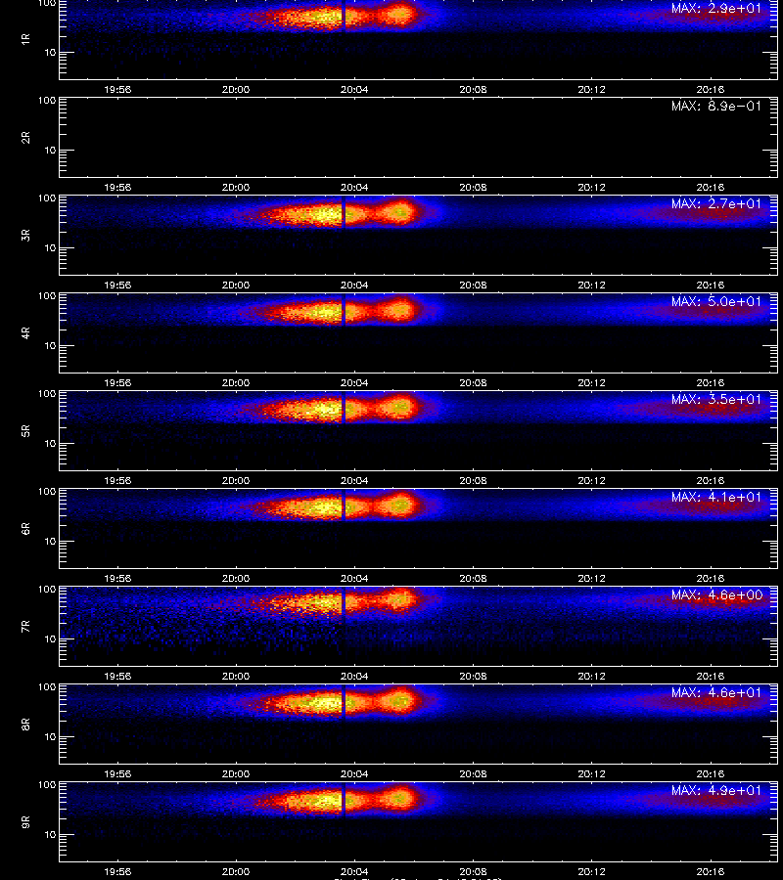Click the 20:00 tick label below panel 8R
783x880 pixels.
tap(236, 773)
